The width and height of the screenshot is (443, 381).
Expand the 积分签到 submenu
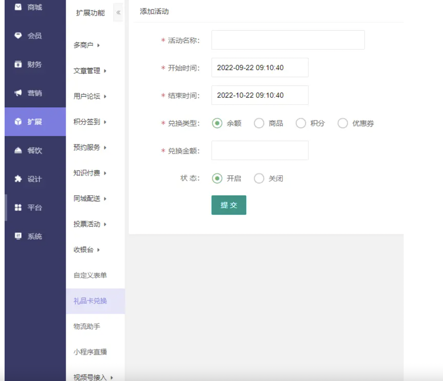point(90,122)
